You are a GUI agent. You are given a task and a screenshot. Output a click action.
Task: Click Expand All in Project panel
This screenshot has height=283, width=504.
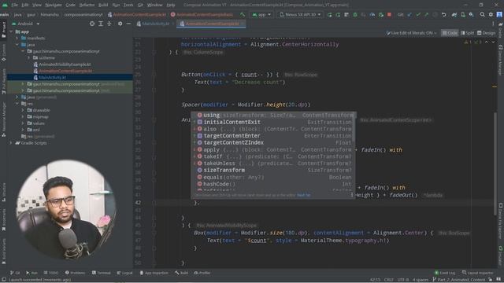click(x=101, y=24)
